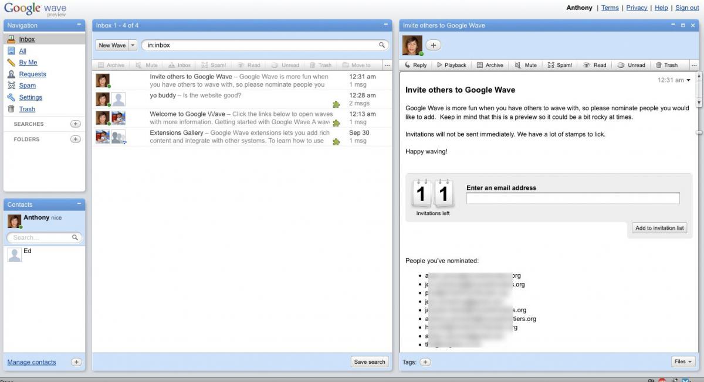
Task: Click participant avatar in wave header
Action: pyautogui.click(x=412, y=45)
